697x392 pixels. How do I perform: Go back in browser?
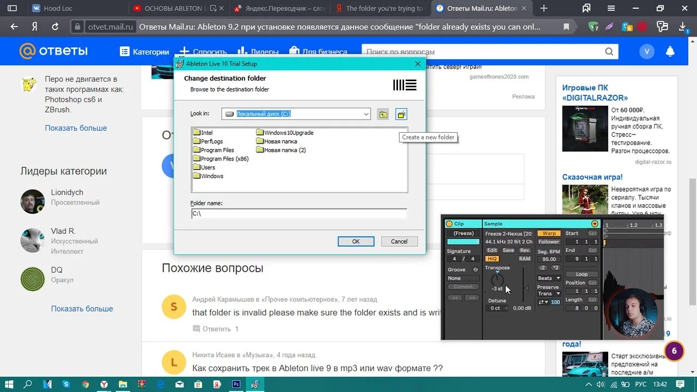pyautogui.click(x=14, y=27)
